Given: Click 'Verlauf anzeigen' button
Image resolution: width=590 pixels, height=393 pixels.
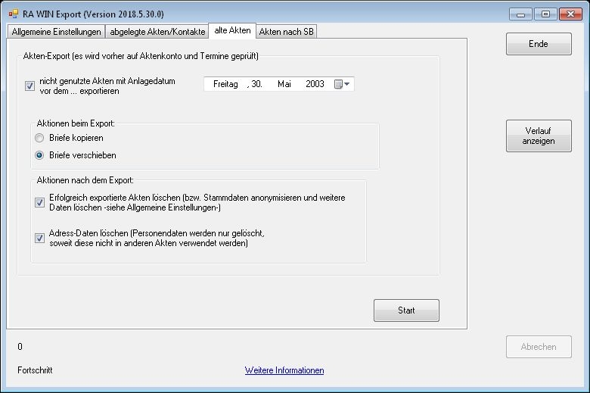Looking at the screenshot, I should (539, 136).
